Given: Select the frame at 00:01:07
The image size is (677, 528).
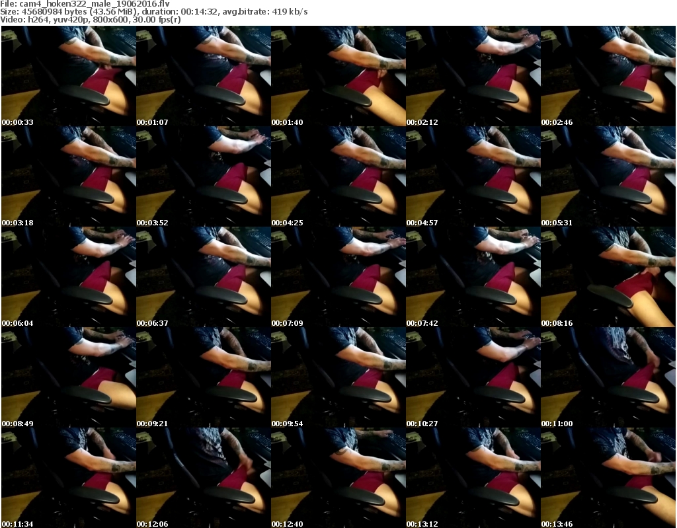Looking at the screenshot, I should tap(204, 76).
